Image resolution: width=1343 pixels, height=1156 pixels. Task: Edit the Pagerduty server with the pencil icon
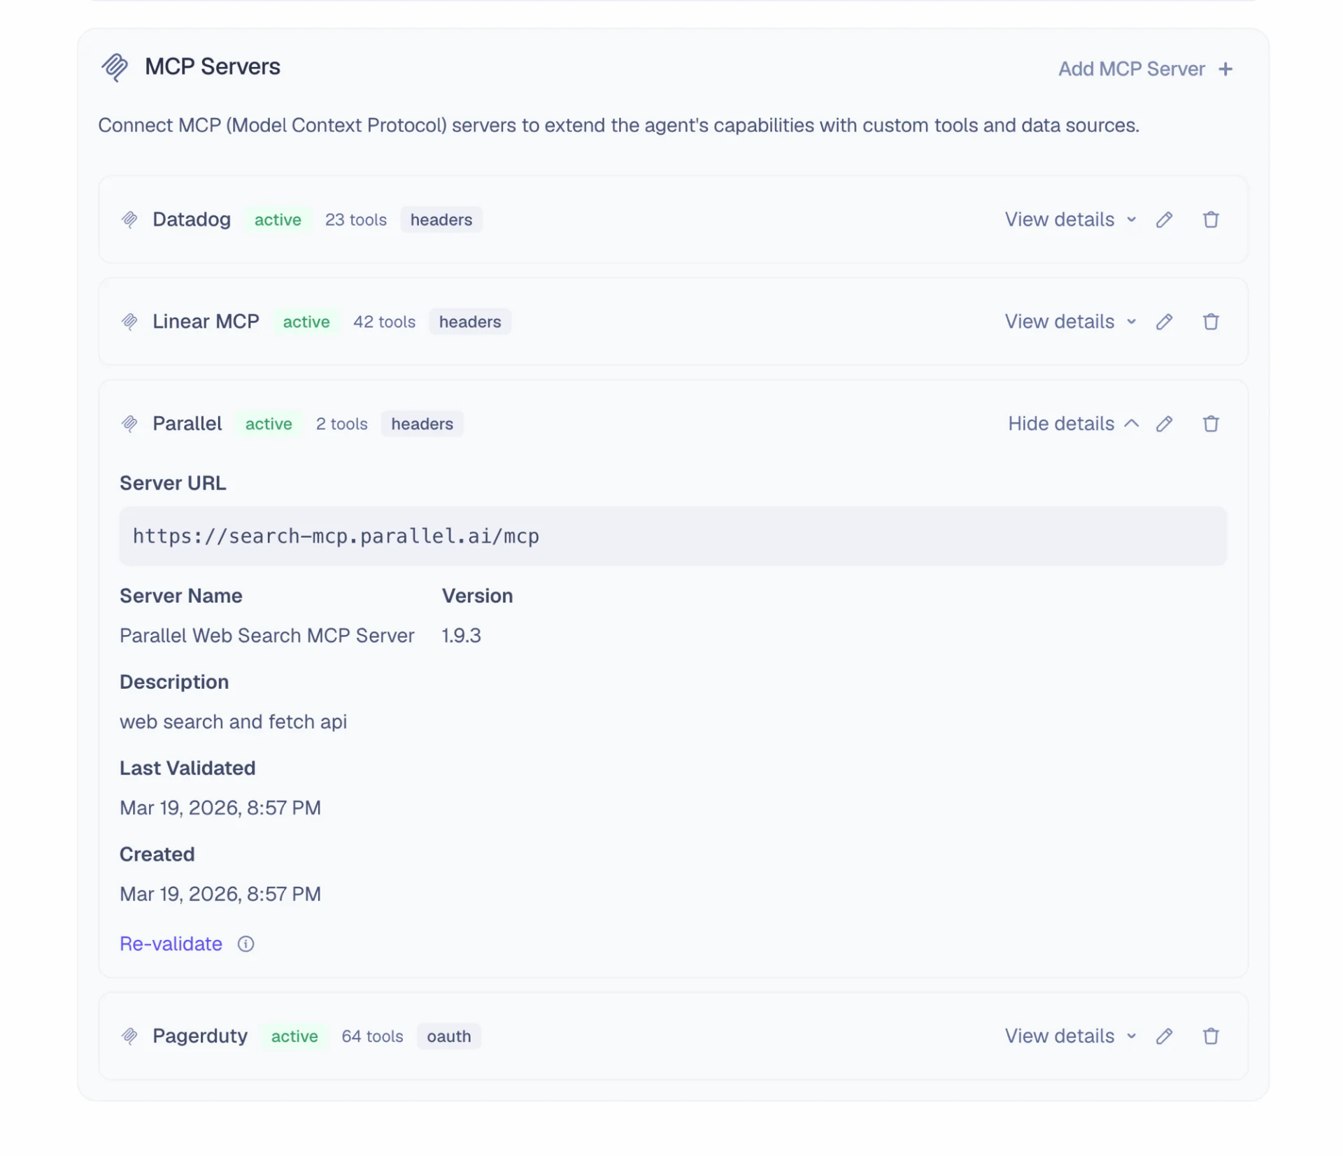(x=1164, y=1036)
